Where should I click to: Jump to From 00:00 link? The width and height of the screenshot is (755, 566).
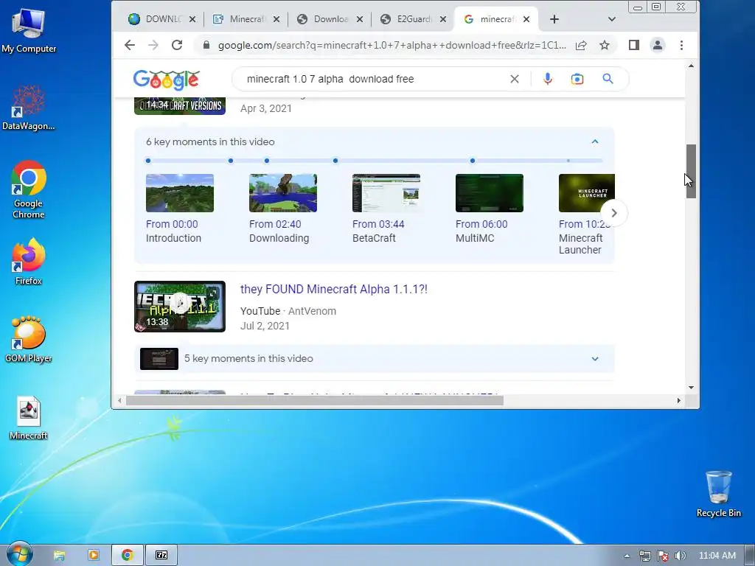point(172,224)
